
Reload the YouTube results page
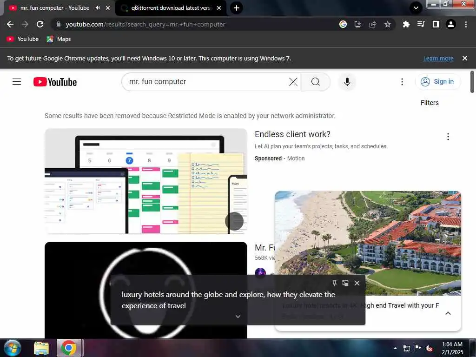tap(40, 24)
